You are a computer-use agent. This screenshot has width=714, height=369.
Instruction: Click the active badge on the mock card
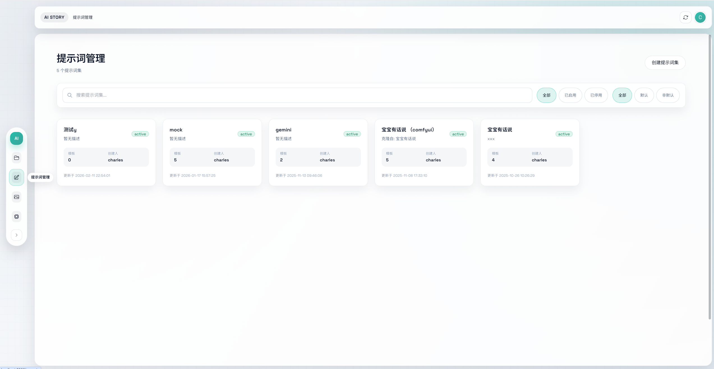[x=246, y=134]
